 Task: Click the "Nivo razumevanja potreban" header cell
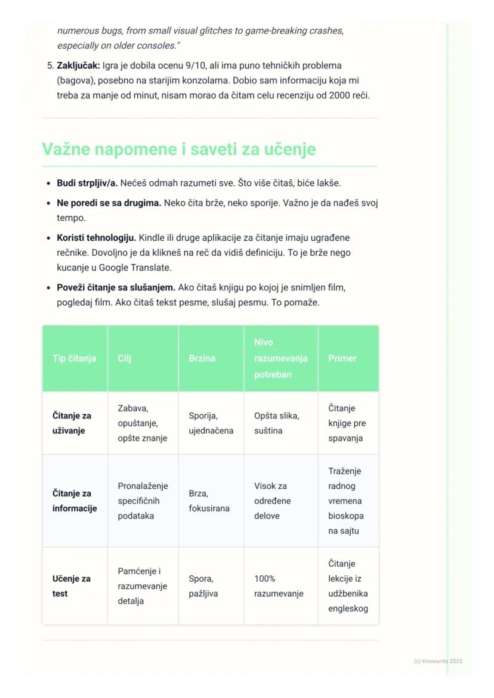click(x=280, y=358)
